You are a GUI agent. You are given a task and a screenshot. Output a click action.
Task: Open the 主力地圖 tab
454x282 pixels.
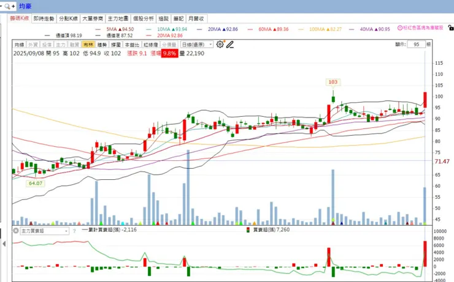click(x=118, y=18)
